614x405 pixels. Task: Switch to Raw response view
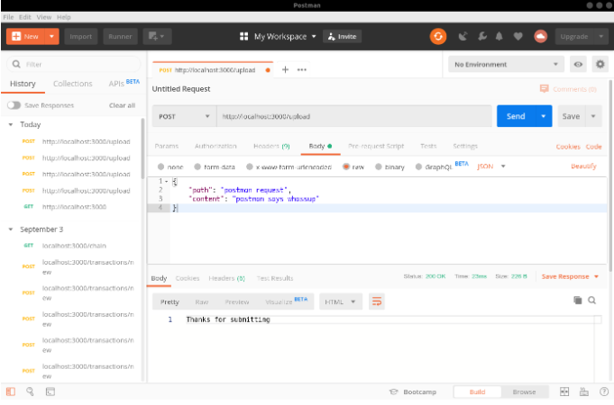tap(202, 301)
